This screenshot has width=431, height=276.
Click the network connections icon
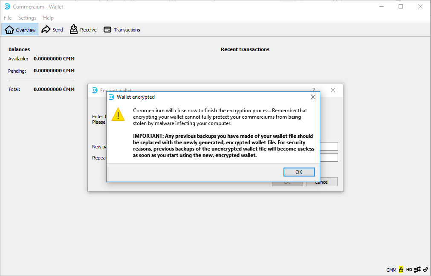(x=417, y=270)
